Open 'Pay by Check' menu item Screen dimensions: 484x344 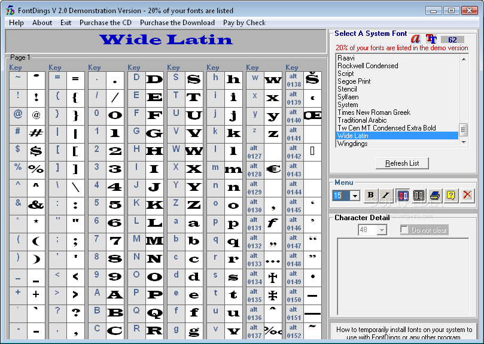pos(244,23)
